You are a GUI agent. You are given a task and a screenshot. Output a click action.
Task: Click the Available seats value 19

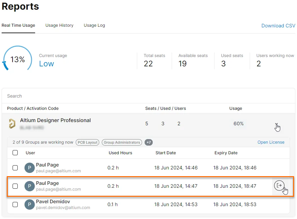tap(183, 64)
